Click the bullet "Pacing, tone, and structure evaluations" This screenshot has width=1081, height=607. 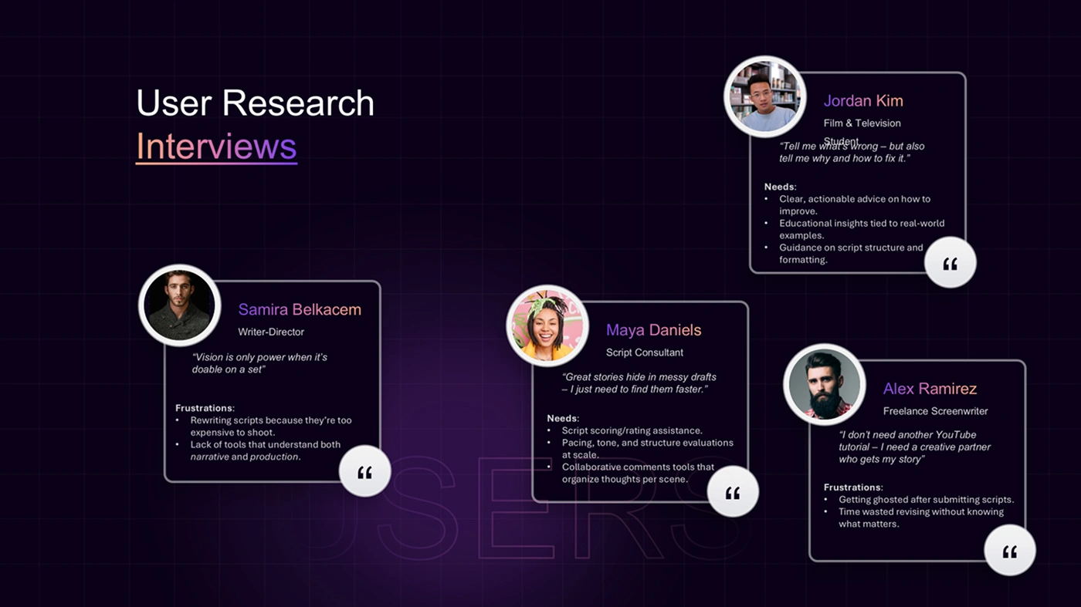648,449
